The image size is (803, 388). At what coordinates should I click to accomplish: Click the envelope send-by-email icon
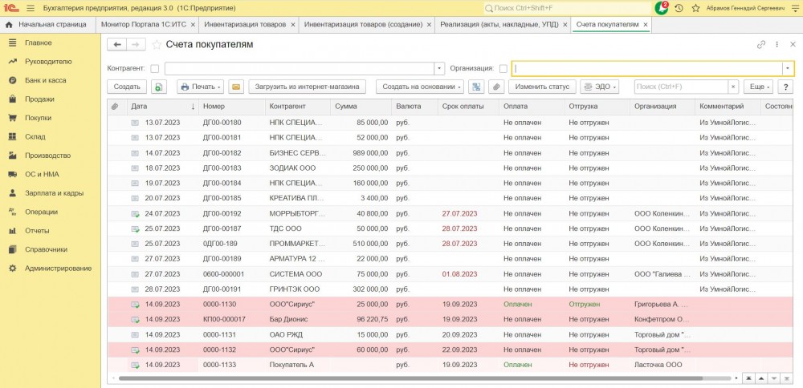point(236,87)
